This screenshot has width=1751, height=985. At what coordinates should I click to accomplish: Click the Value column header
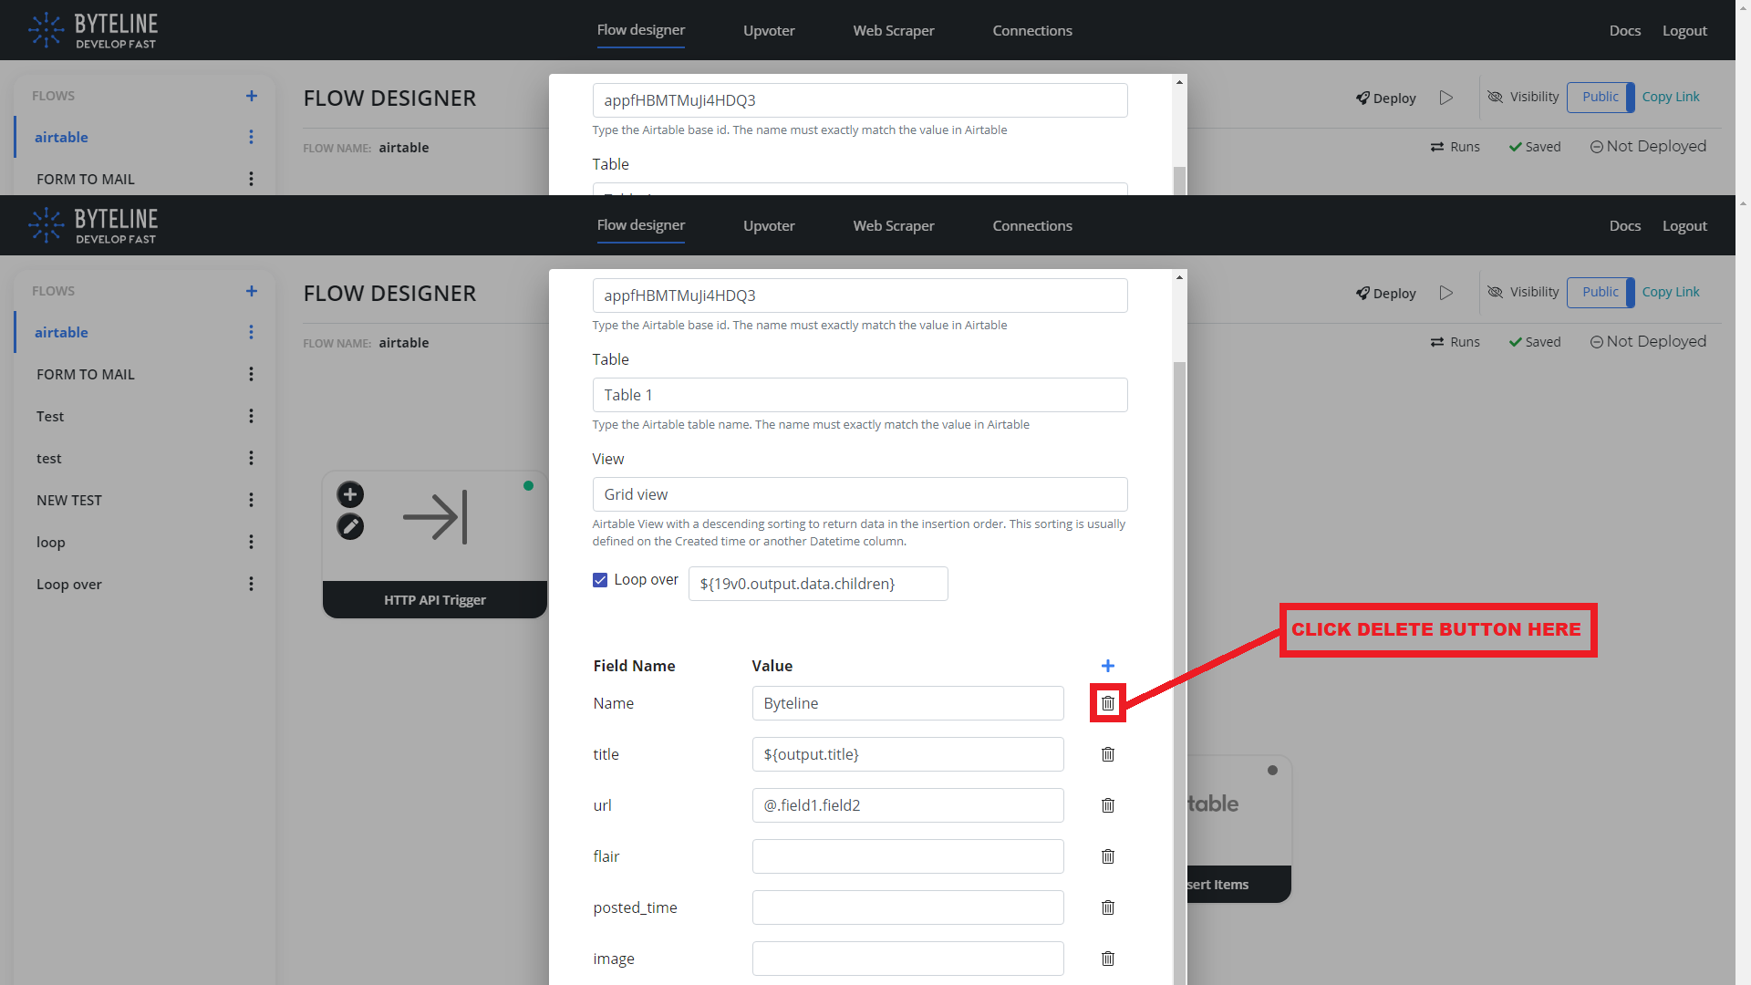click(772, 666)
